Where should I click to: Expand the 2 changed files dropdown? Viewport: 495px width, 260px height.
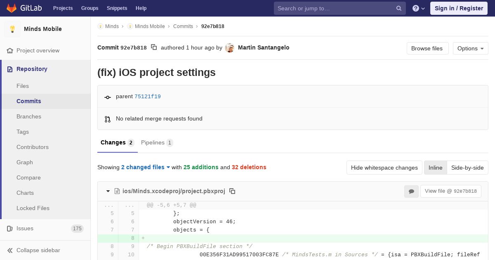click(x=146, y=167)
